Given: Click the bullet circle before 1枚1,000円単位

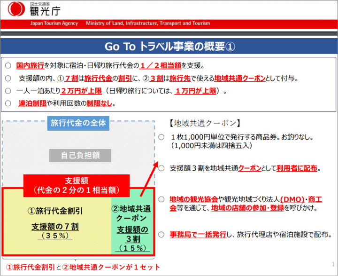Looking at the screenshot, I should coord(161,137).
